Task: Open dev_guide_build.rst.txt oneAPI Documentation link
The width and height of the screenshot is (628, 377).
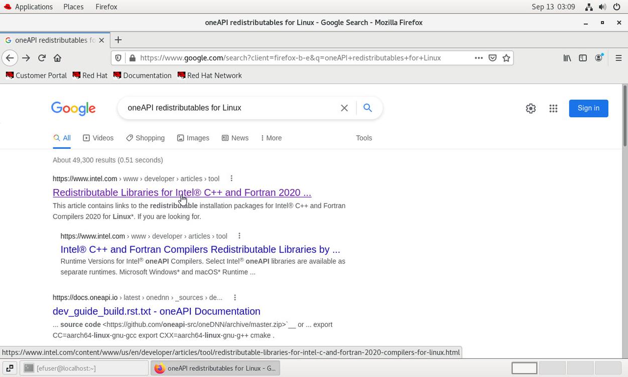Action: (x=156, y=311)
